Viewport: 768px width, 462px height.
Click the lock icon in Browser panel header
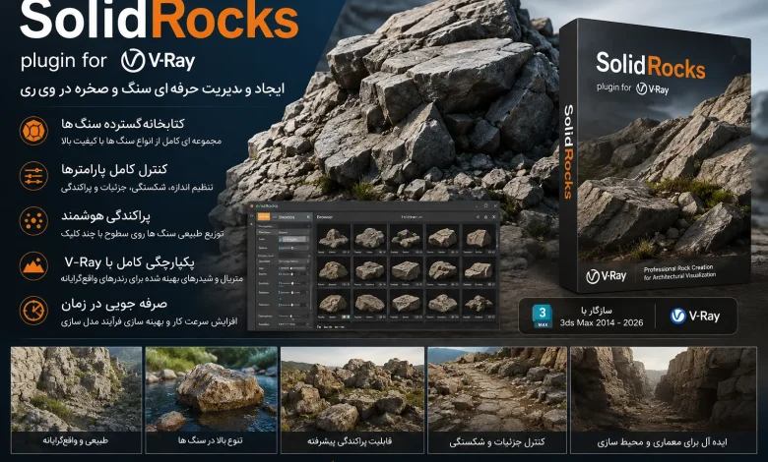click(x=485, y=217)
